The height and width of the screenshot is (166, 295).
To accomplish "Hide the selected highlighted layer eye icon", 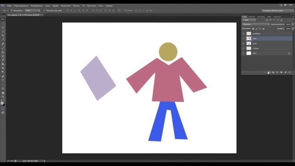I will (243, 38).
